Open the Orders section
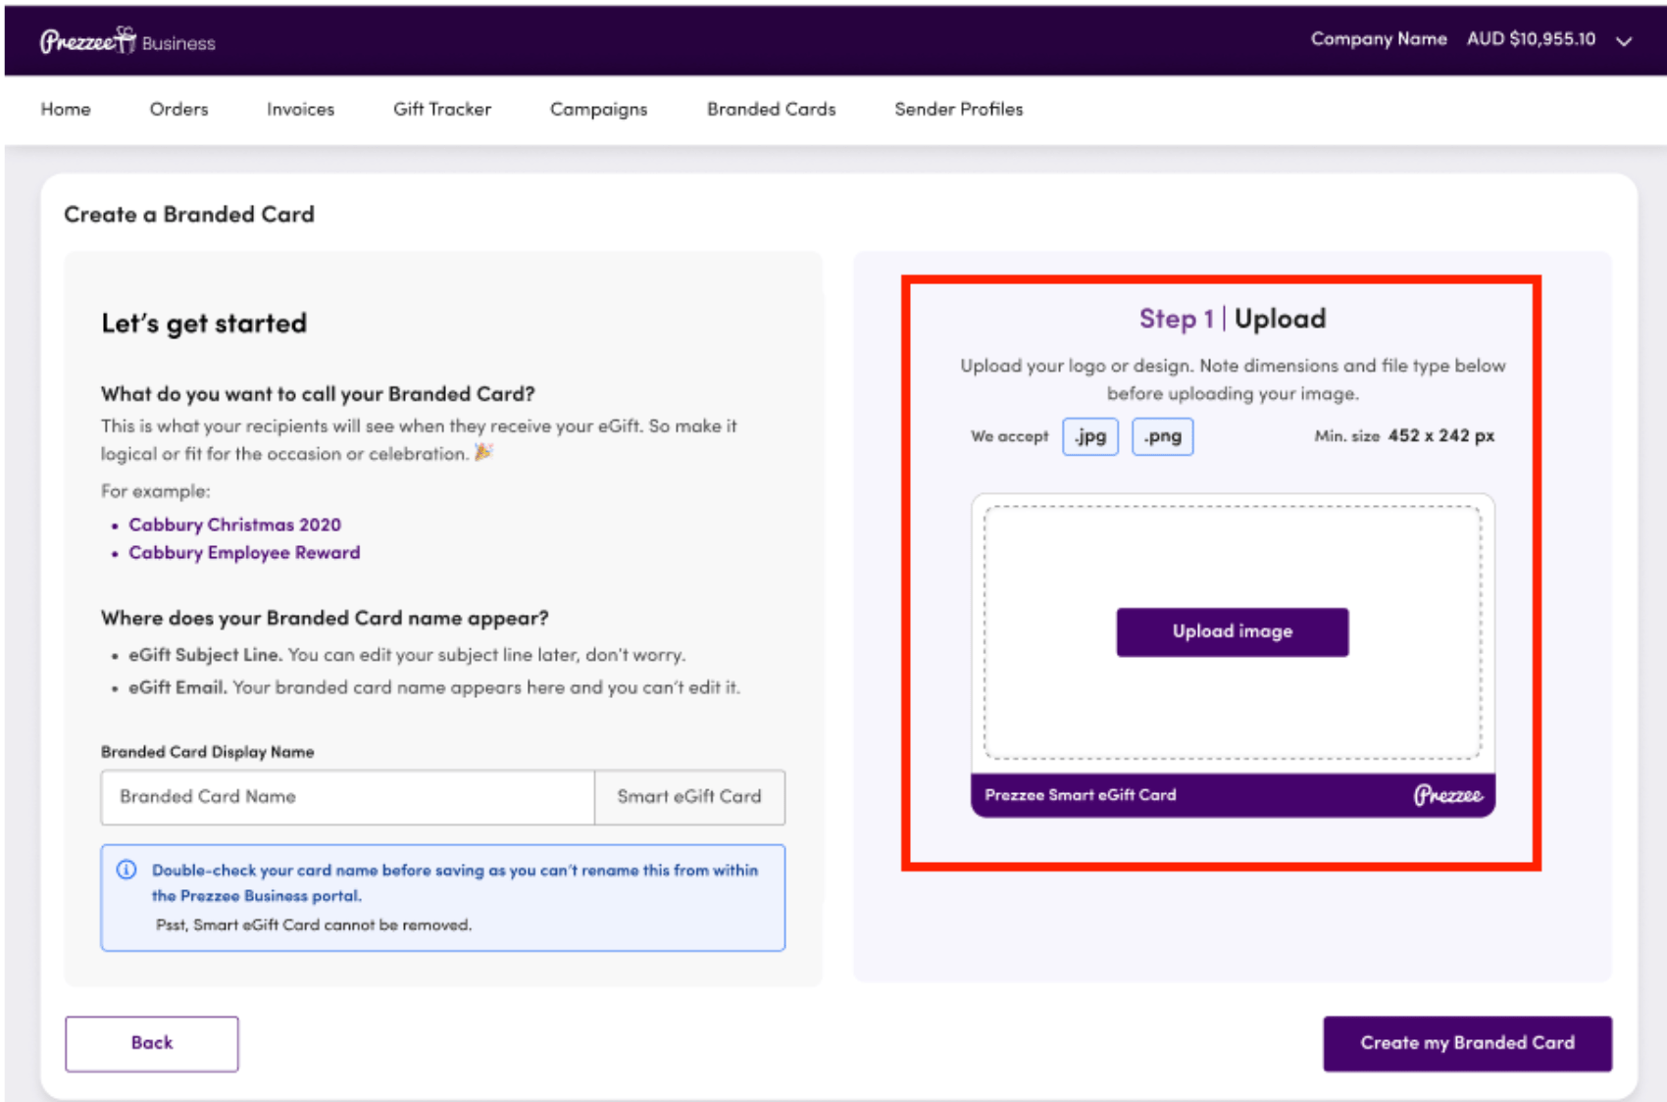Image resolution: width=1667 pixels, height=1102 pixels. [x=178, y=109]
